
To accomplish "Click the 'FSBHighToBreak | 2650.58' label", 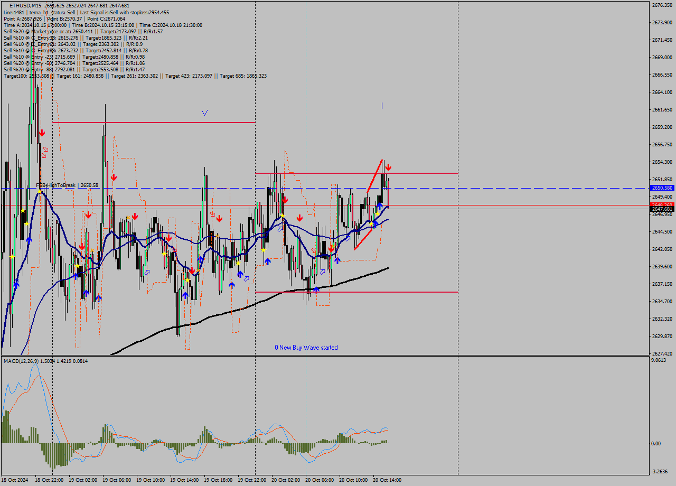I will coord(67,185).
